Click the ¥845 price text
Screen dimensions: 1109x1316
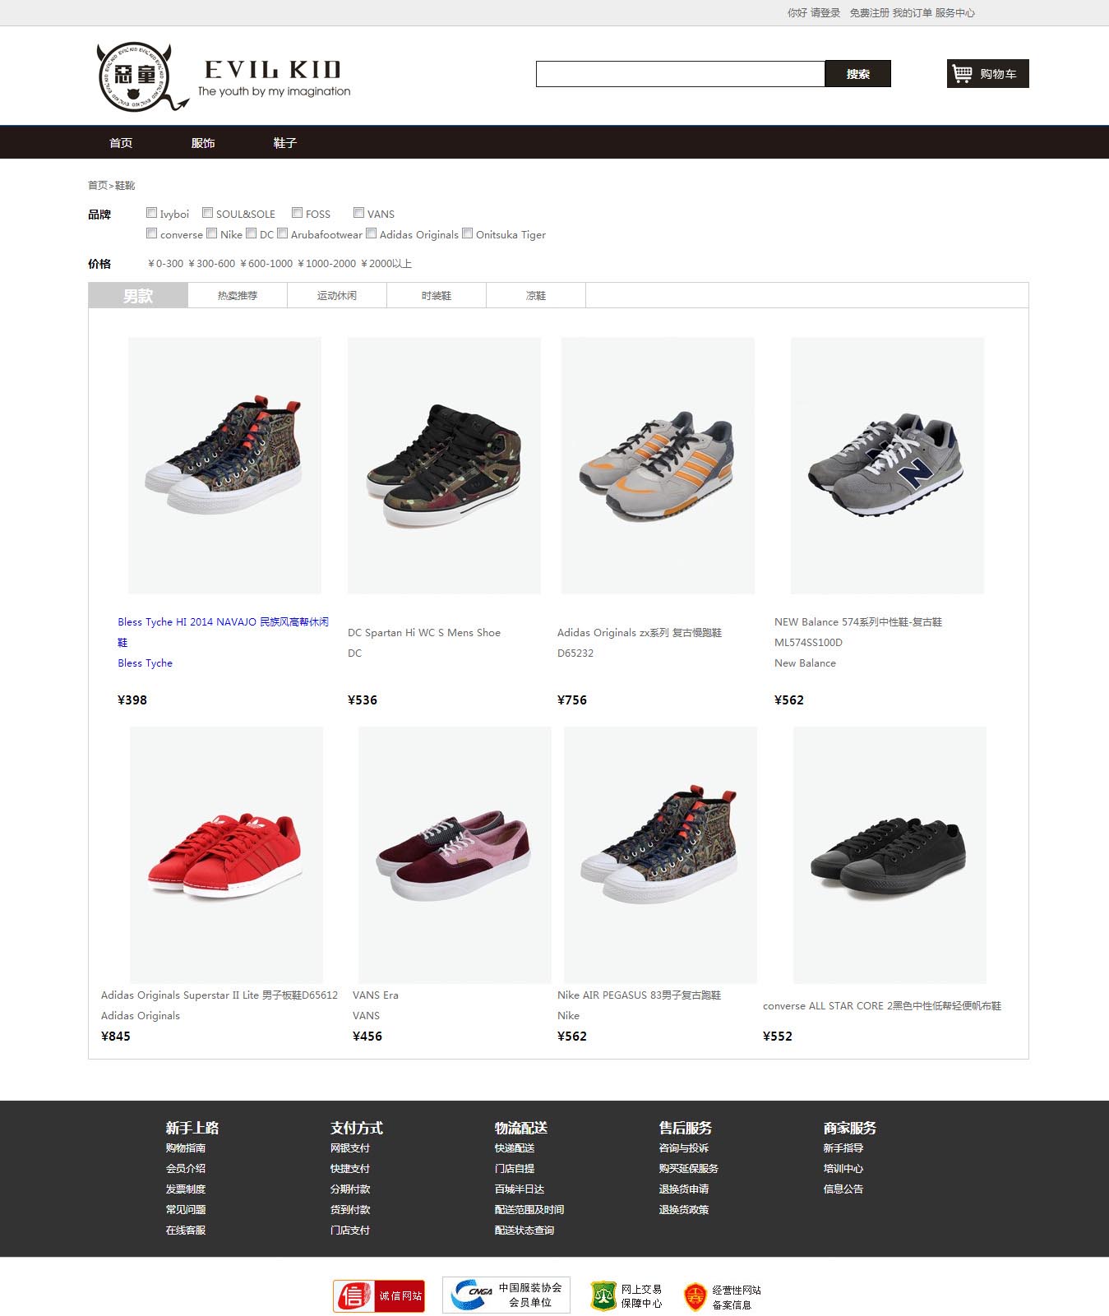(x=116, y=1037)
